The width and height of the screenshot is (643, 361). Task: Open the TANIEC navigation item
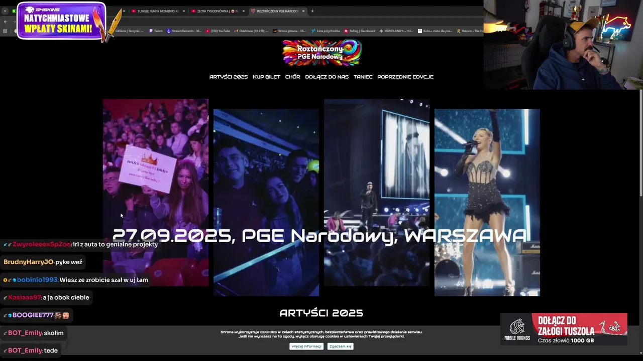(363, 77)
